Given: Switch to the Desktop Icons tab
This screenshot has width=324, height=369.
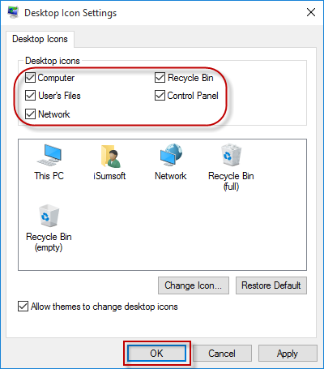Looking at the screenshot, I should pos(40,39).
